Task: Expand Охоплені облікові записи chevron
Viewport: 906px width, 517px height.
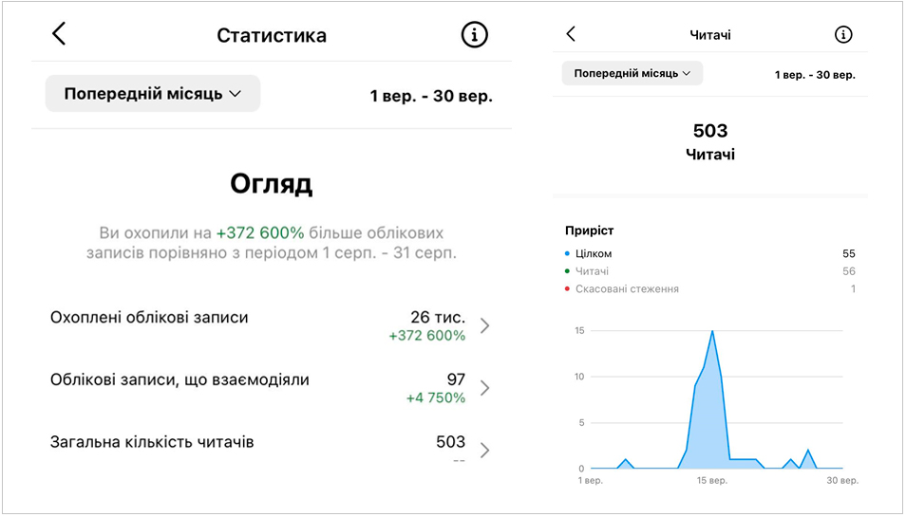Action: click(485, 325)
